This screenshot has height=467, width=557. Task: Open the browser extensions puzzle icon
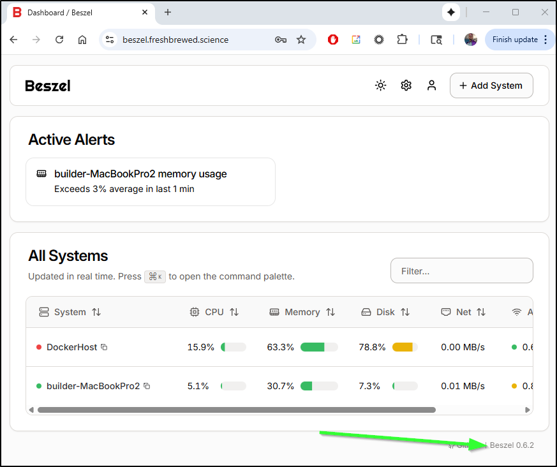pyautogui.click(x=402, y=40)
